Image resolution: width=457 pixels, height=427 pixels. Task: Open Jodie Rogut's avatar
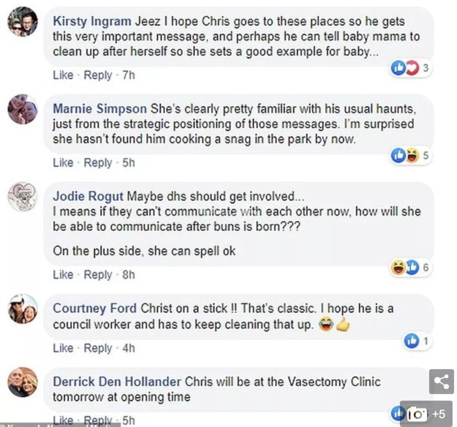(x=23, y=197)
